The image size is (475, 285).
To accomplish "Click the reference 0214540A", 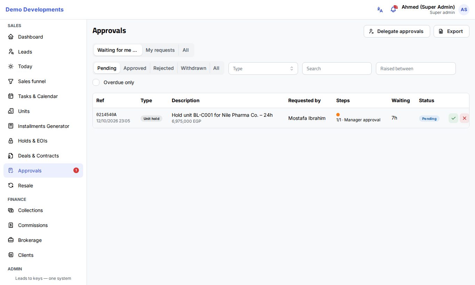I will (106, 115).
